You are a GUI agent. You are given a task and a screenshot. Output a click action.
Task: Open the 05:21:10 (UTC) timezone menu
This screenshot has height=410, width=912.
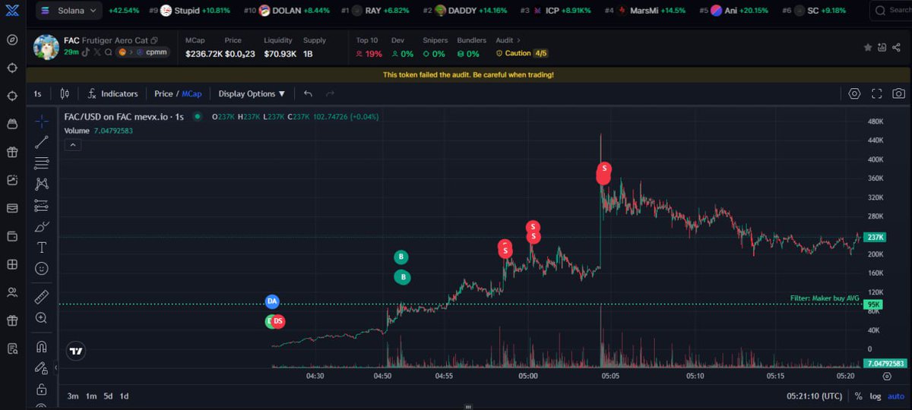(x=815, y=396)
